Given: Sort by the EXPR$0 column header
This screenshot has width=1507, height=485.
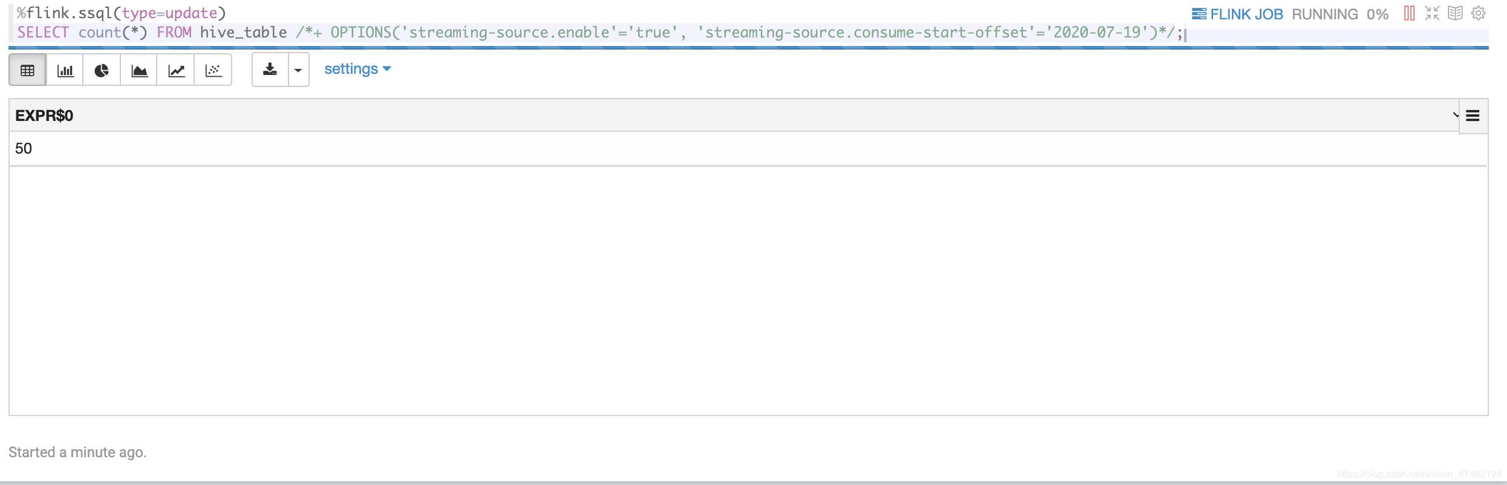Looking at the screenshot, I should (x=44, y=116).
